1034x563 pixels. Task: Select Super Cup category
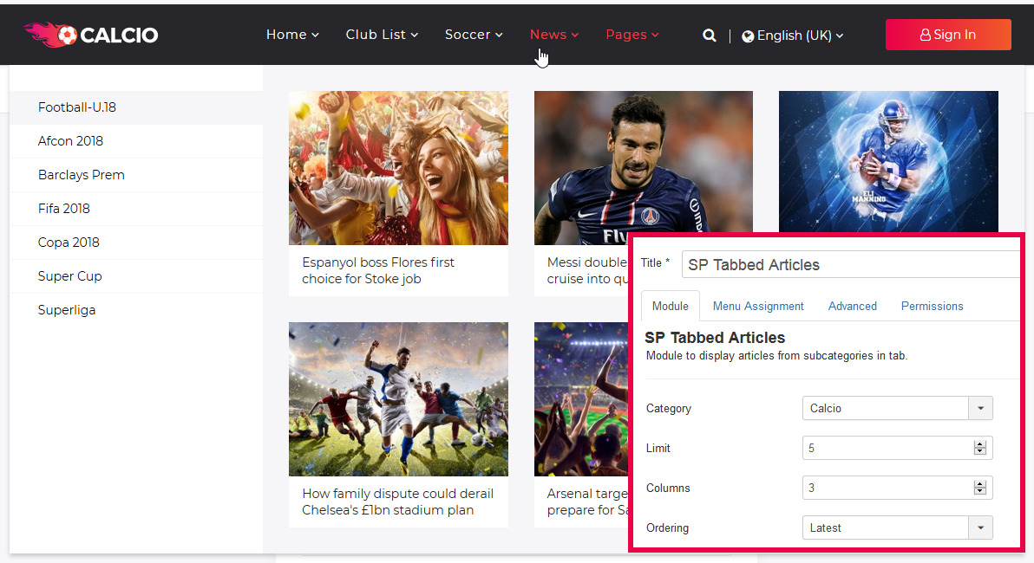click(x=136, y=276)
